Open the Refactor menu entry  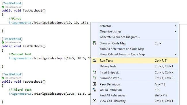135,26
